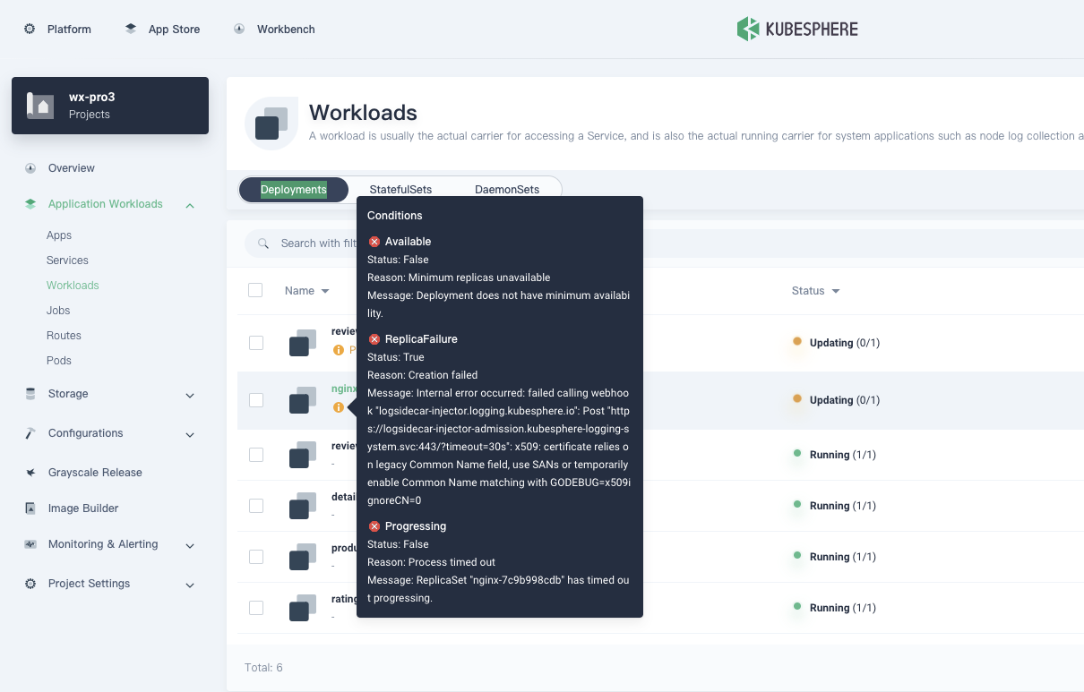Click the nginx deployment thumbnail icon
The height and width of the screenshot is (692, 1084).
300,400
